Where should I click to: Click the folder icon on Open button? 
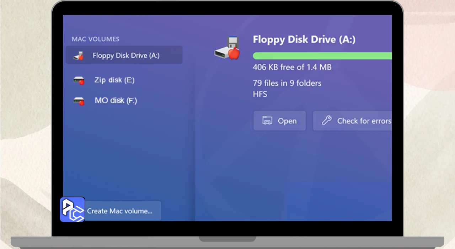tap(267, 121)
